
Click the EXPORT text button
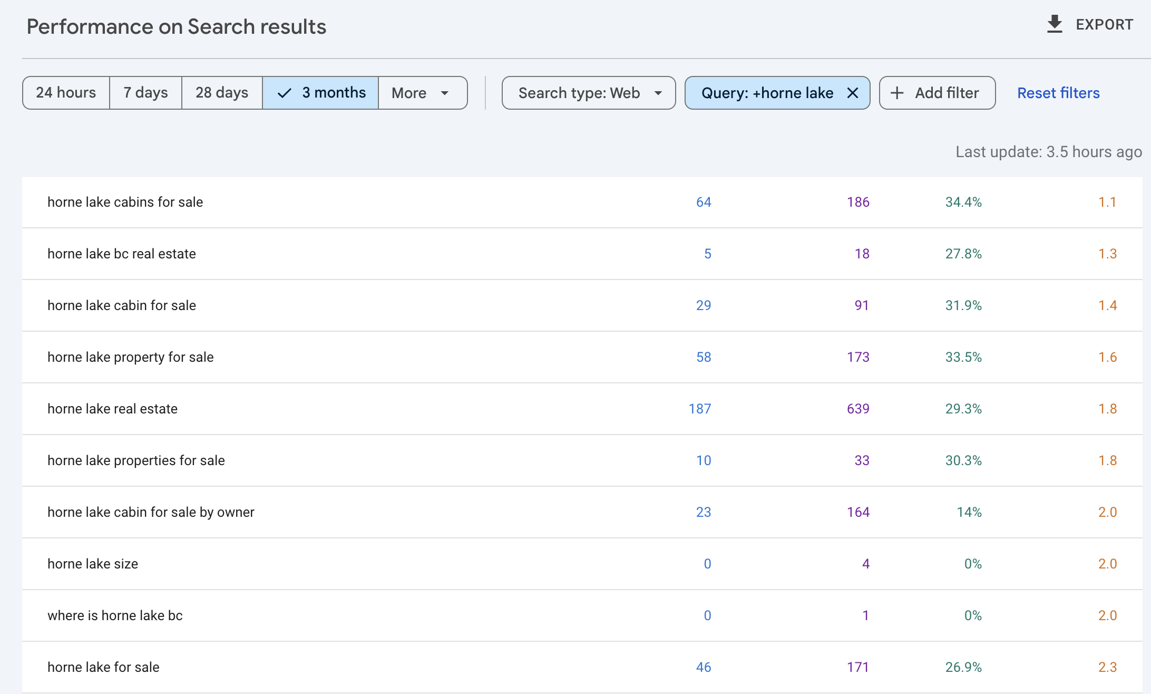point(1104,24)
